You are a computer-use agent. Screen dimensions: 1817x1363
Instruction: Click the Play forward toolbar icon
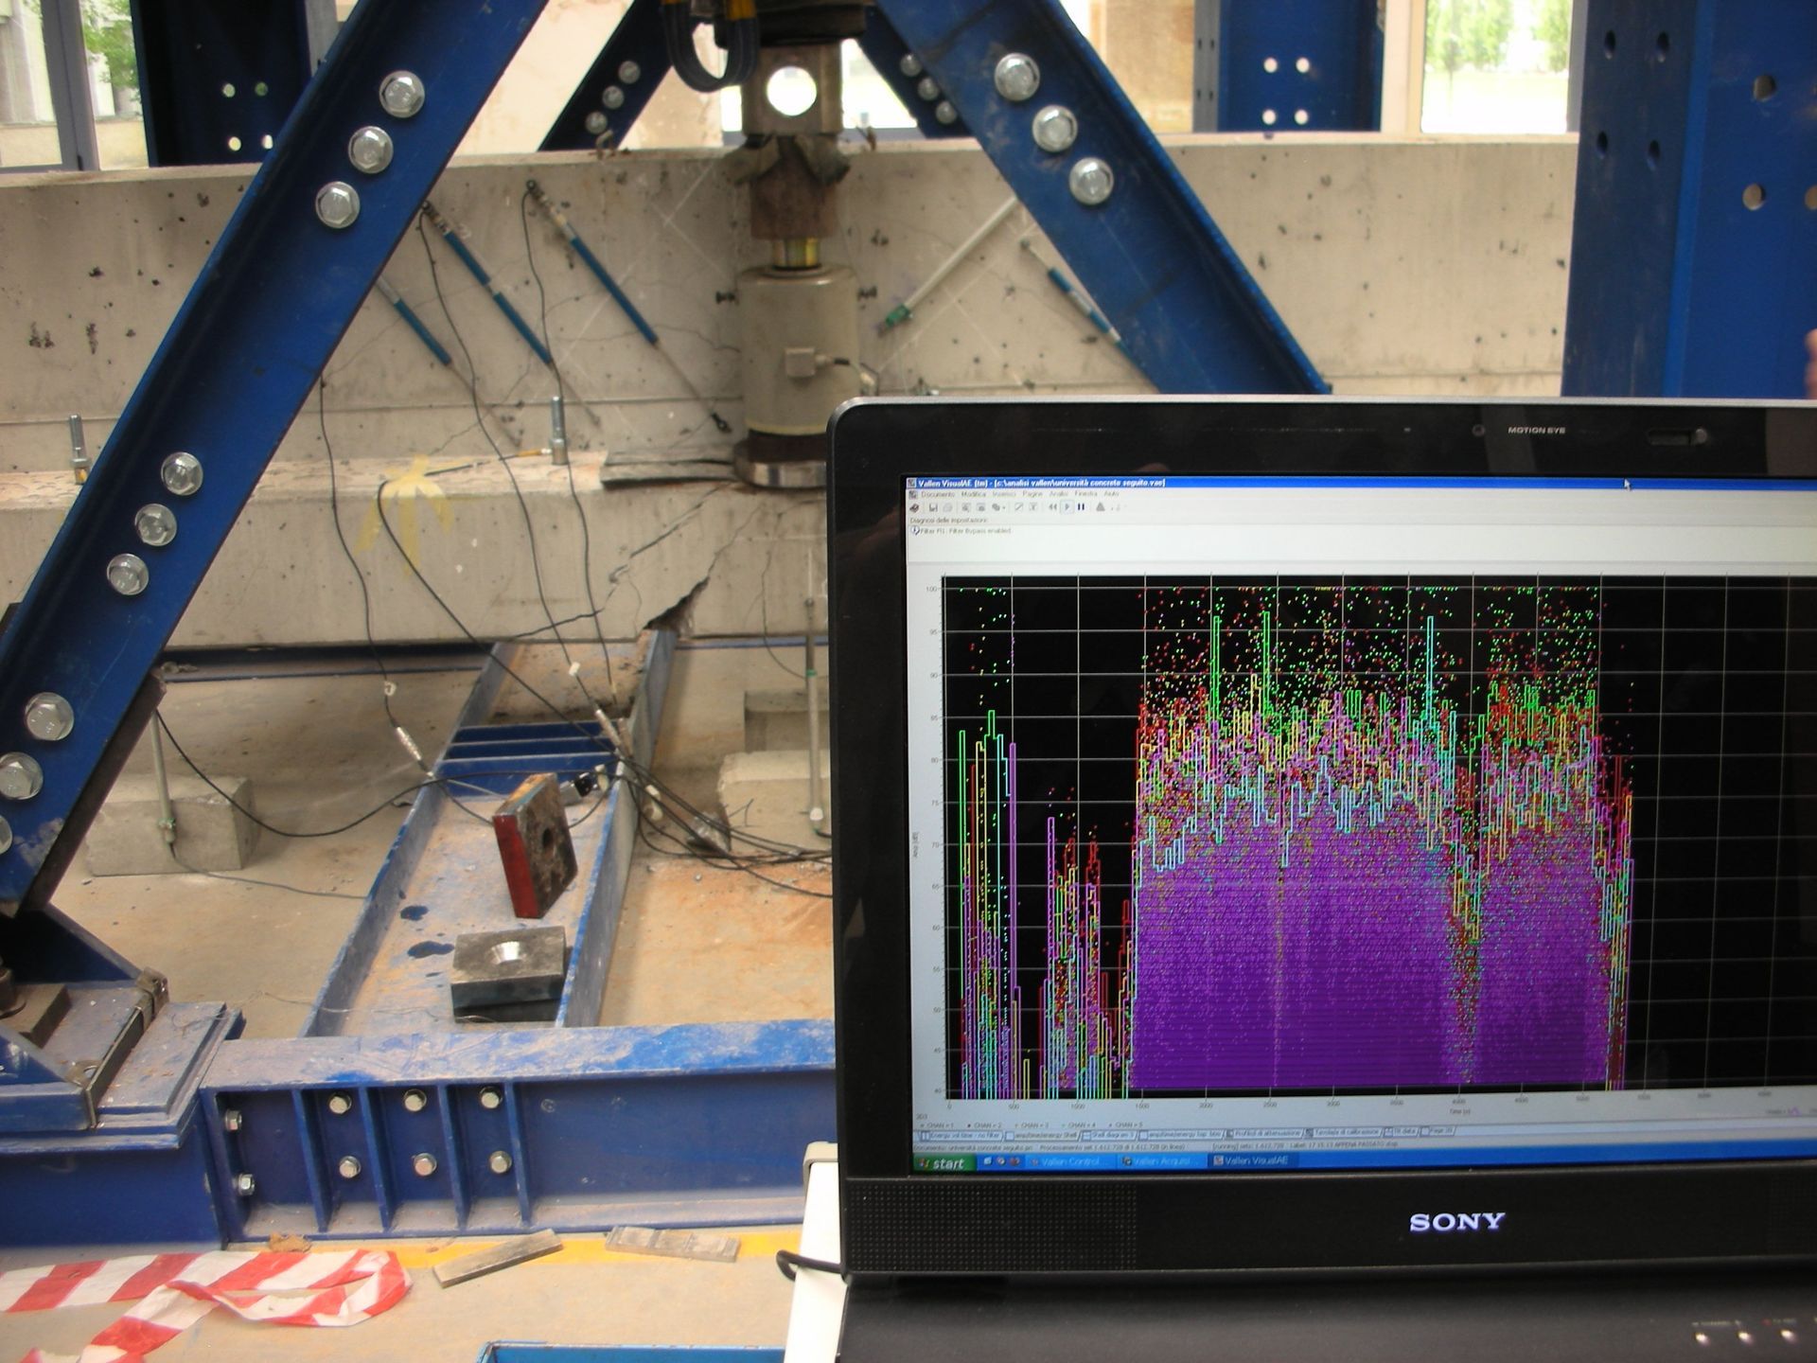point(1067,507)
